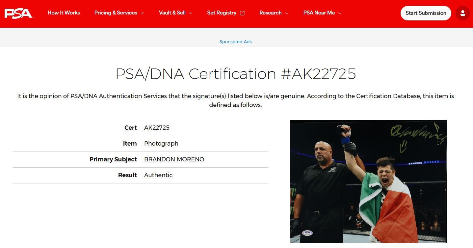Click the PSA logo in header
The width and height of the screenshot is (473, 248).
tap(18, 13)
